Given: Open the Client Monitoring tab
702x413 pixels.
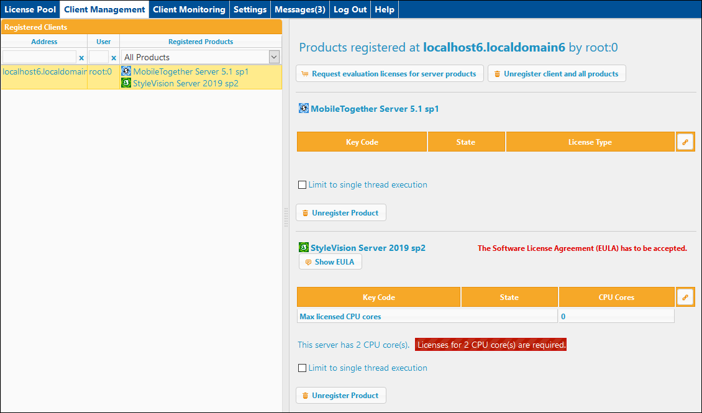Looking at the screenshot, I should [189, 9].
